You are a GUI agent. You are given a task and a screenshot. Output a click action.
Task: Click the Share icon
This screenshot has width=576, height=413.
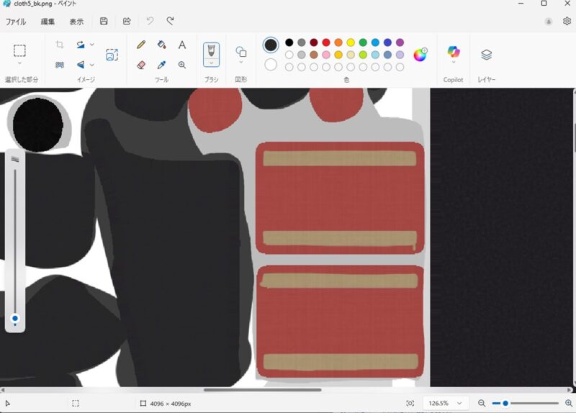127,21
